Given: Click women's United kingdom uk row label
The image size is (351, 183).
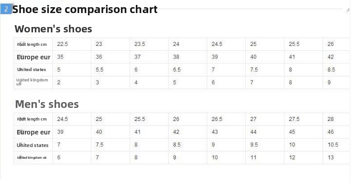Looking at the screenshot, I should pyautogui.click(x=32, y=81).
